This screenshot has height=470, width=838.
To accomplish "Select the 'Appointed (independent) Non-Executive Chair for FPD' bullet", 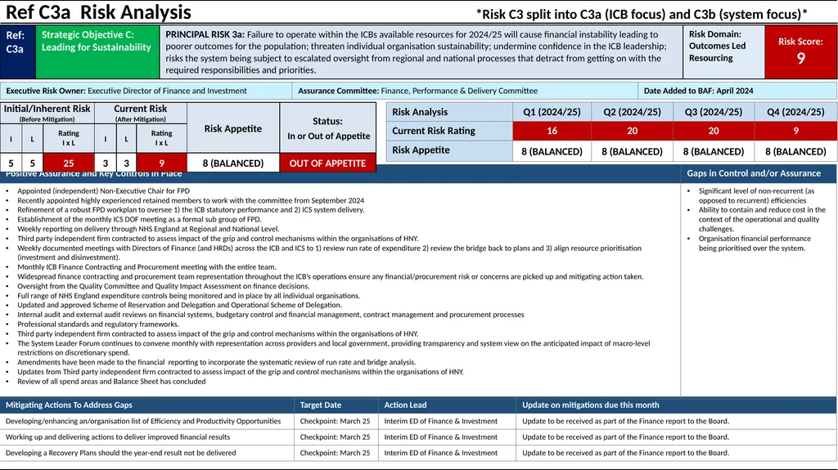I will tap(103, 190).
